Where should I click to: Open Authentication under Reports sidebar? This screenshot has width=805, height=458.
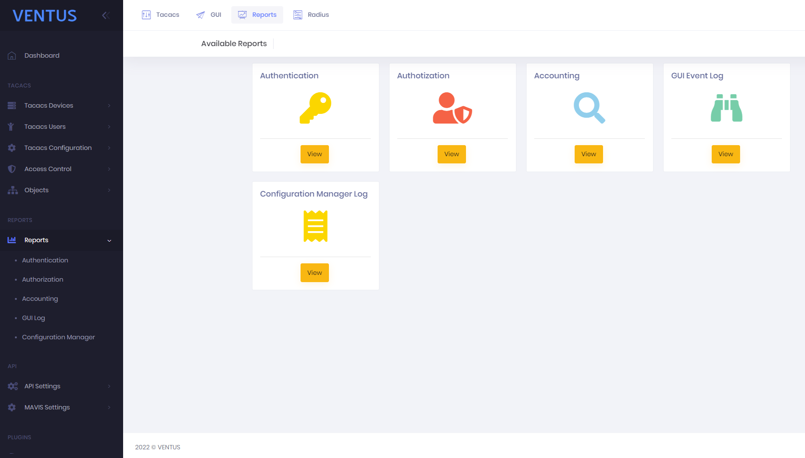(x=45, y=260)
